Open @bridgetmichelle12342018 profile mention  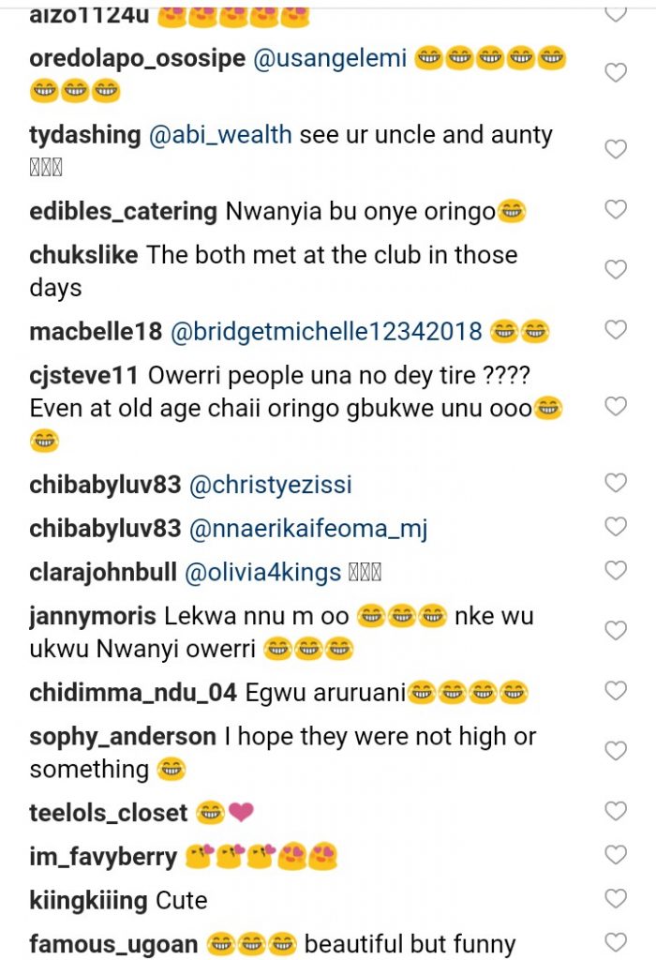click(x=326, y=331)
